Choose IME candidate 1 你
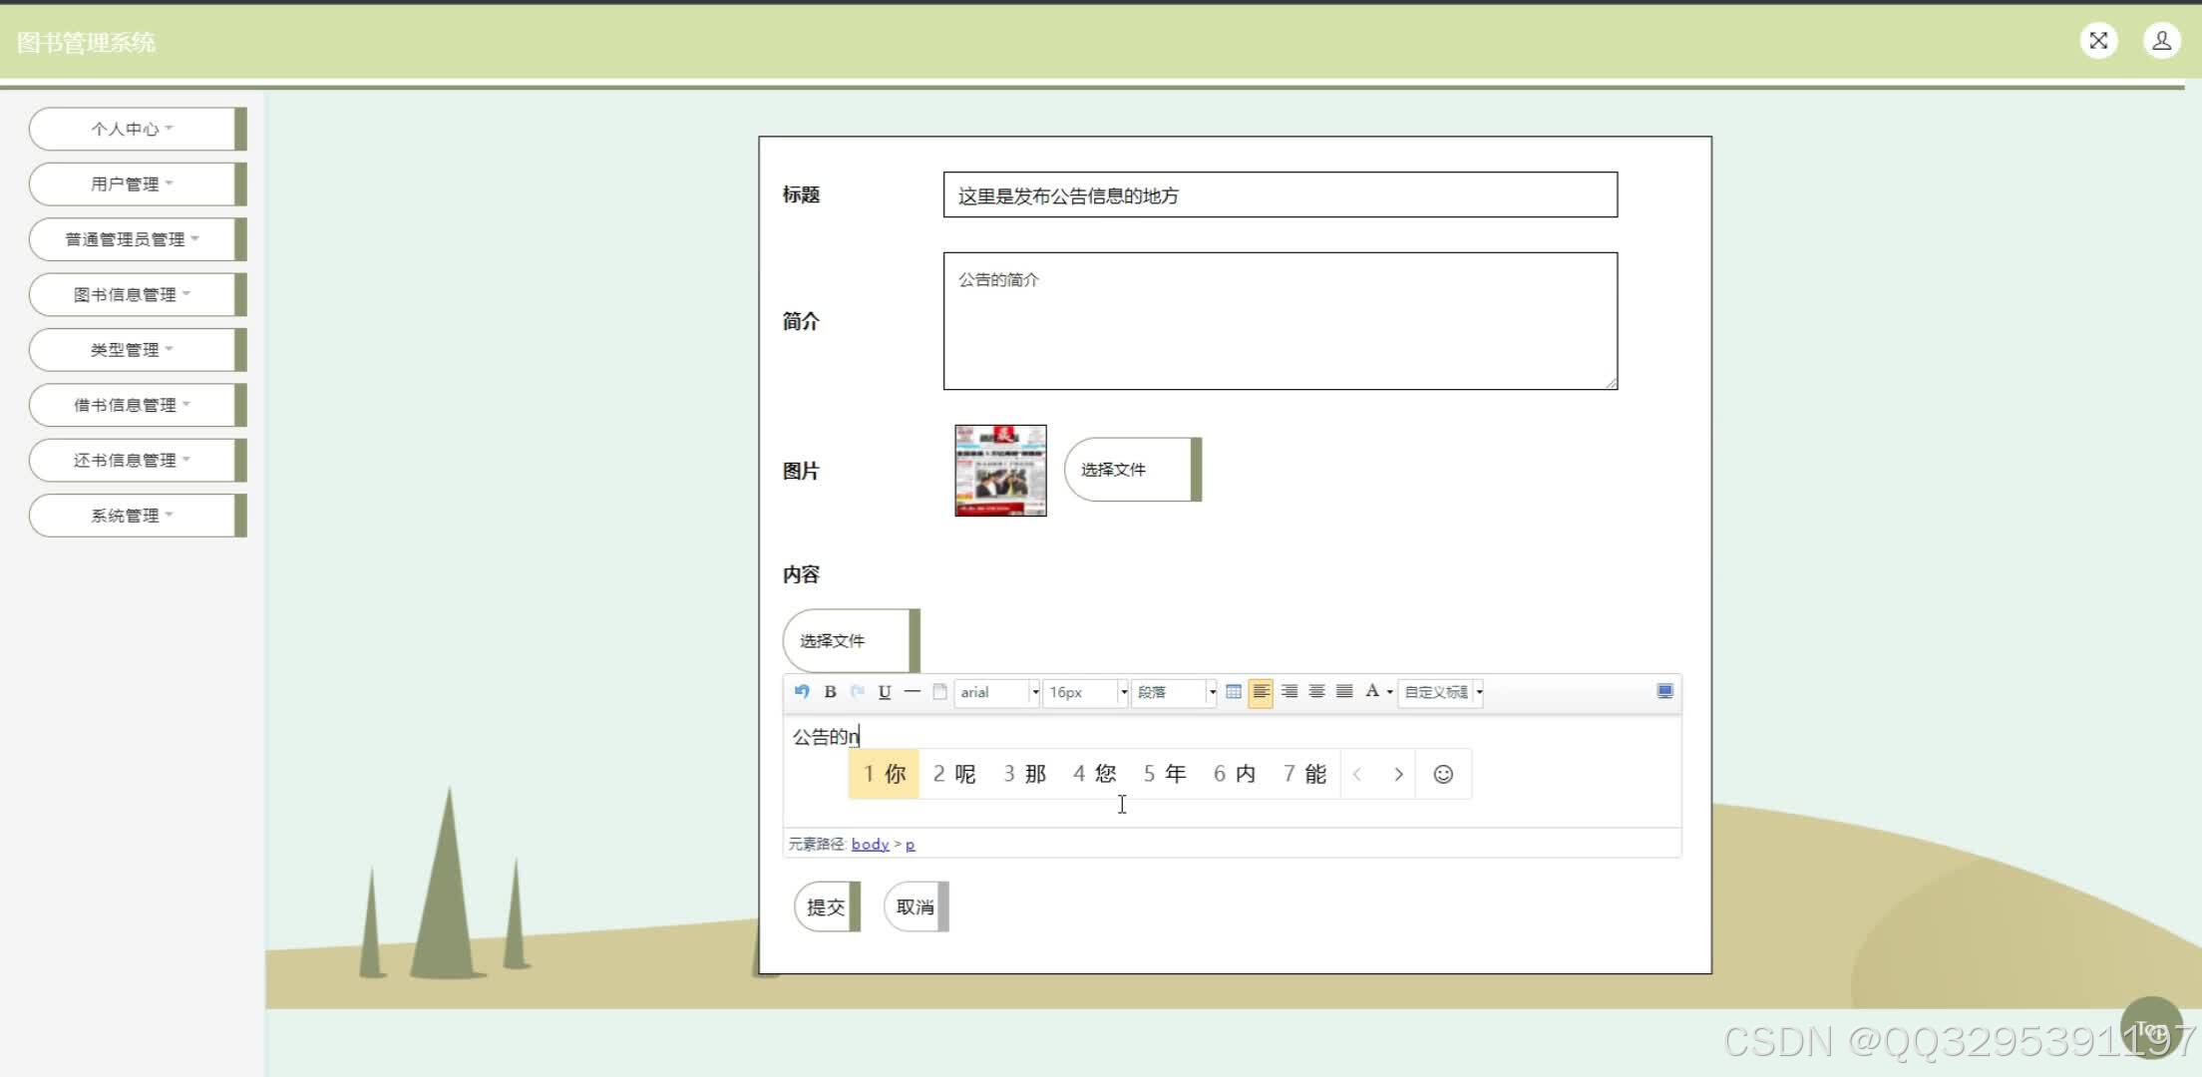 [x=884, y=774]
